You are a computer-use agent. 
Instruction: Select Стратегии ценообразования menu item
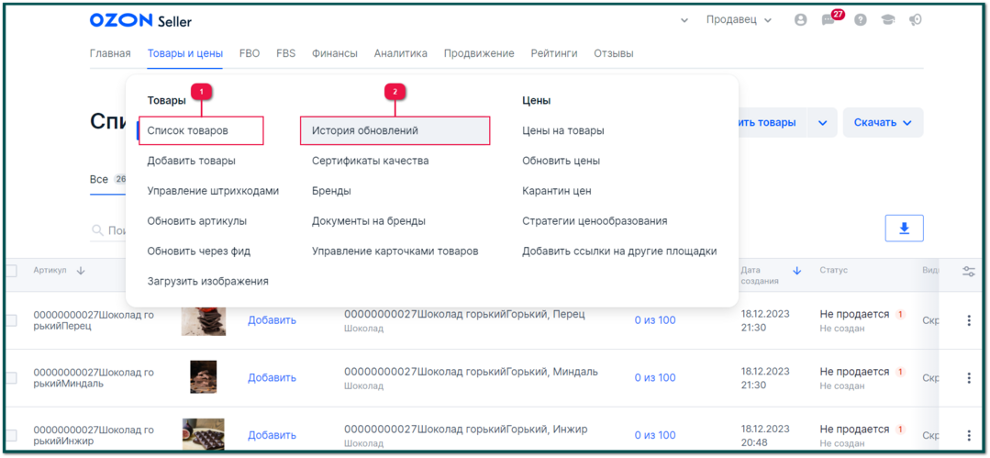[x=595, y=221]
